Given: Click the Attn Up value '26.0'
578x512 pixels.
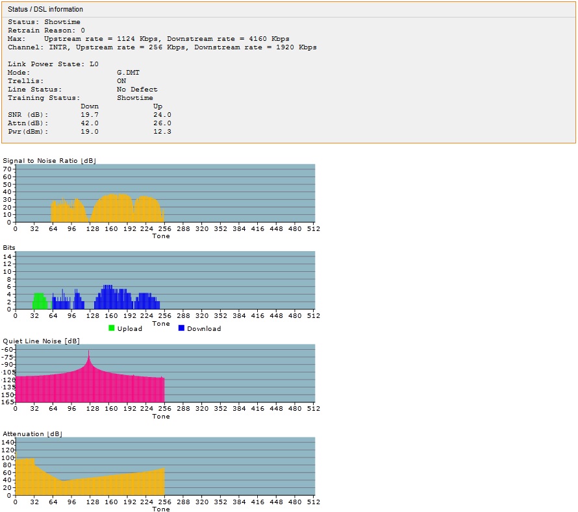Looking at the screenshot, I should [162, 123].
